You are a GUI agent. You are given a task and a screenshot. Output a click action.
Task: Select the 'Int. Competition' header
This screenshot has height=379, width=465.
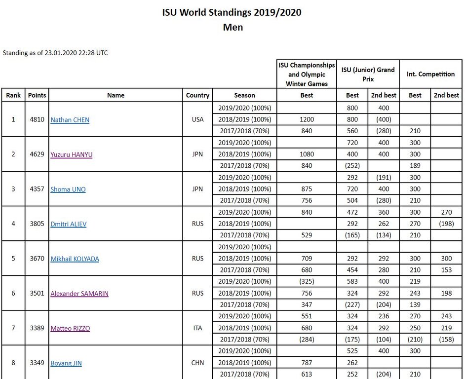pyautogui.click(x=430, y=74)
